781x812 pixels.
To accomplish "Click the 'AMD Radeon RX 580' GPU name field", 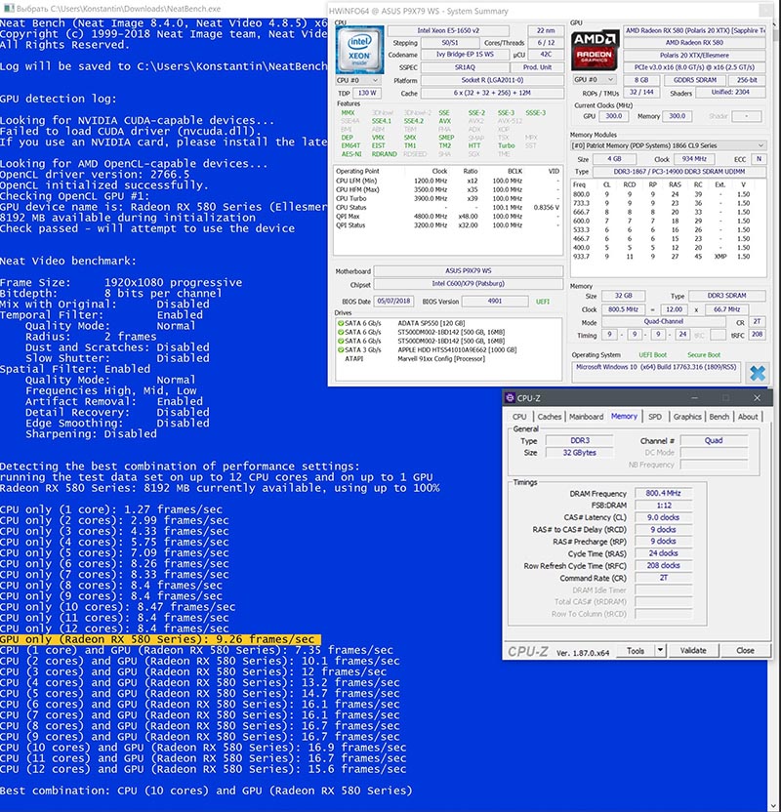I will coord(694,43).
